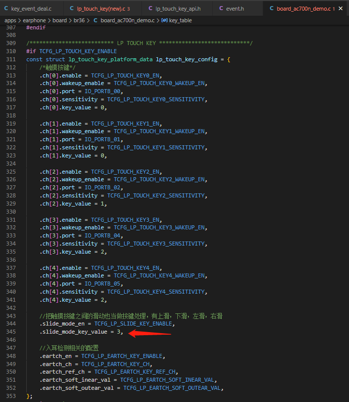This screenshot has width=349, height=402.
Task: Click TCFG_LP_TOUCH_KEY0_SENSITIVITY on line 316
Action: pyautogui.click(x=156, y=99)
